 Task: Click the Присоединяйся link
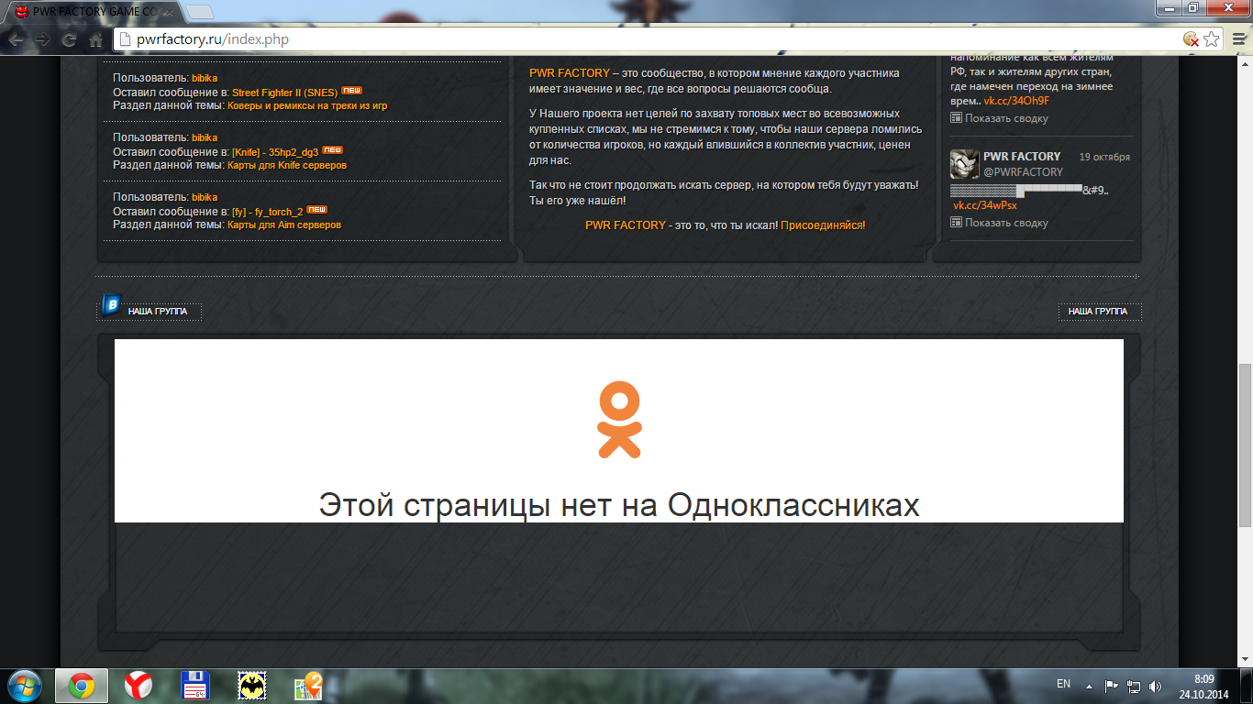tap(821, 225)
